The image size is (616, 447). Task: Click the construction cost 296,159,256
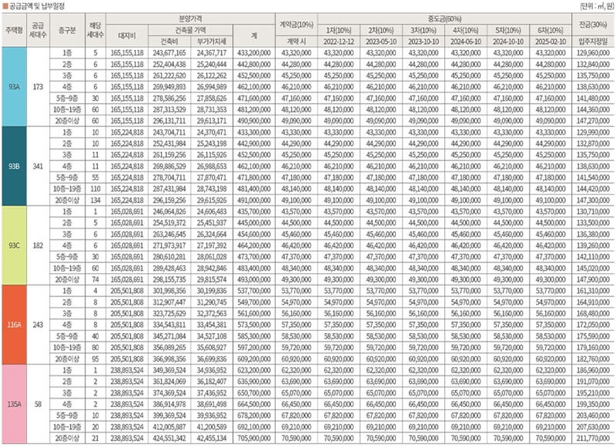click(x=169, y=200)
